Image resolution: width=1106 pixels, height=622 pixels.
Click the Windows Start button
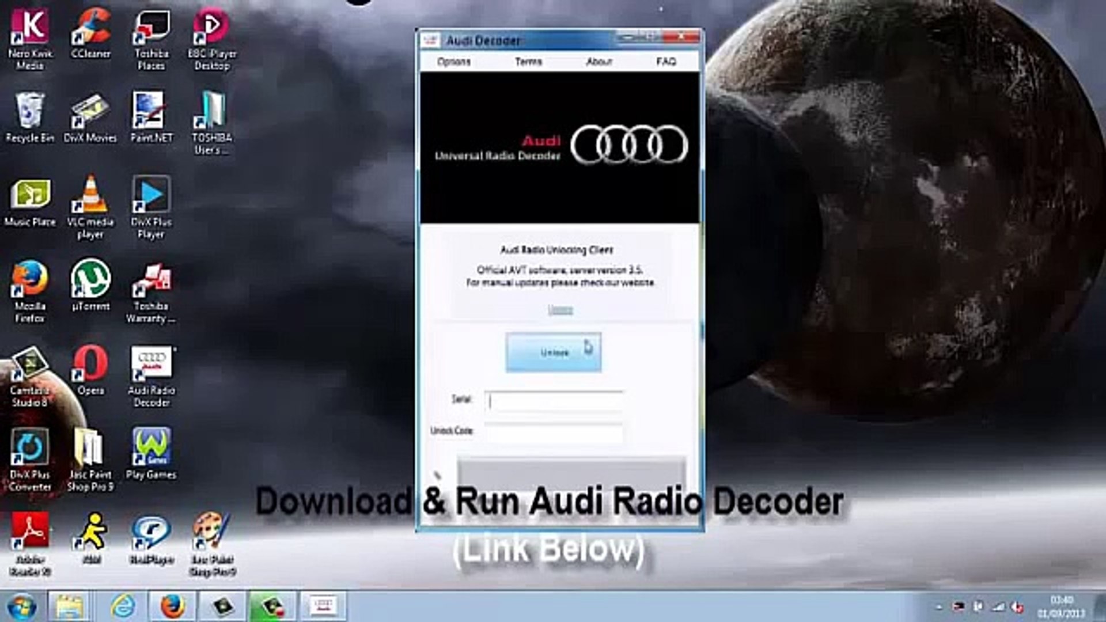[x=21, y=606]
